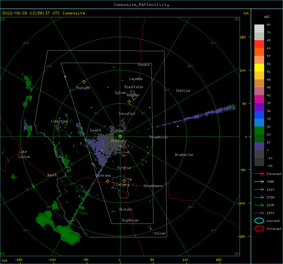Click the Lacombe town label
Screen dimensions: 283x264
pyautogui.click(x=136, y=79)
